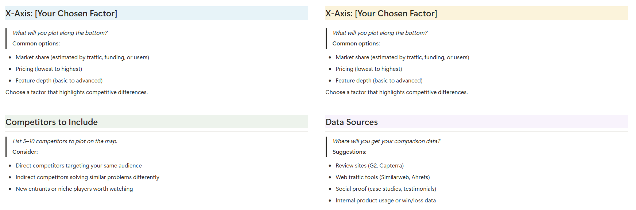The width and height of the screenshot is (636, 210).
Task: Click the bold 'Suggestions:' label
Action: coord(349,152)
